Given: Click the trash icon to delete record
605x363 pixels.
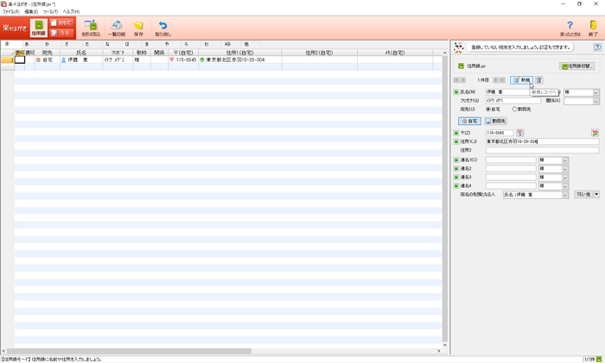Looking at the screenshot, I should coord(538,80).
